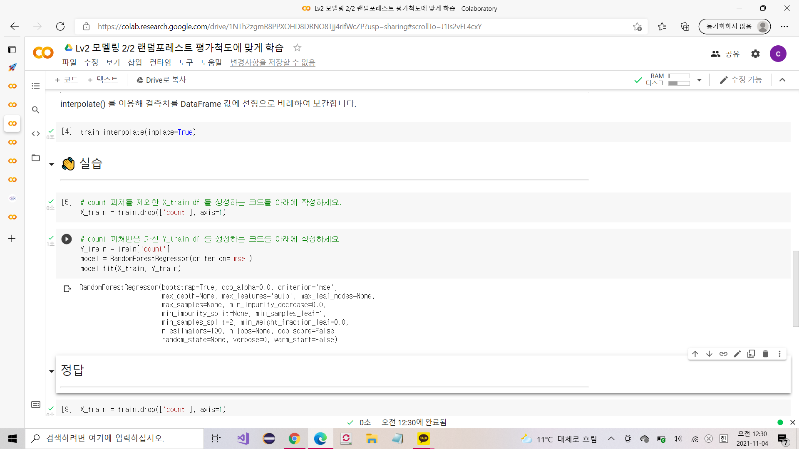
Task: Open the Colab search sidebar icon
Action: (36, 110)
